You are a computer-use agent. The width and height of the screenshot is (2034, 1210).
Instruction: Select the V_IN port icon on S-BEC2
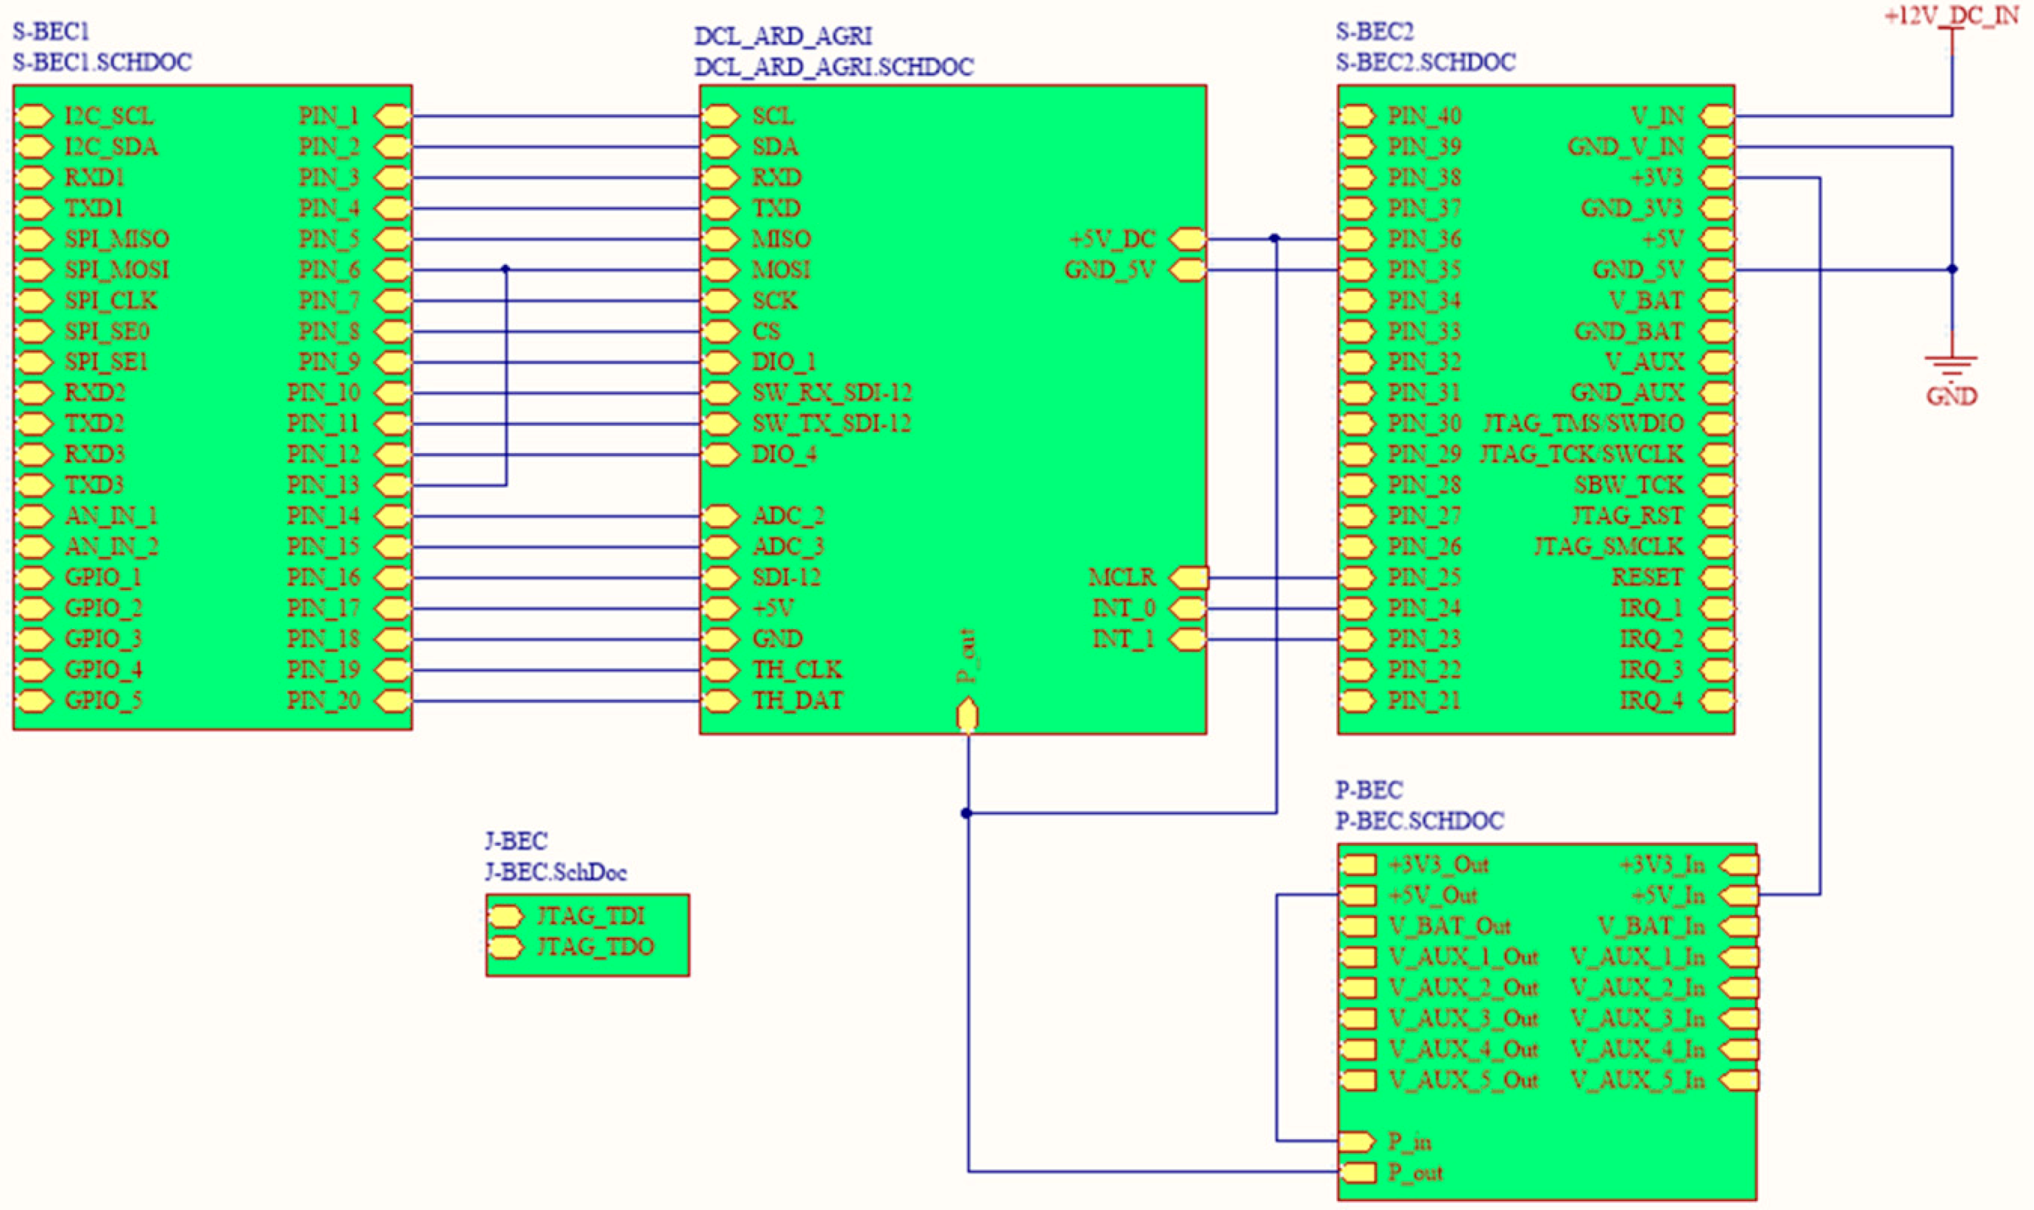(x=1717, y=115)
